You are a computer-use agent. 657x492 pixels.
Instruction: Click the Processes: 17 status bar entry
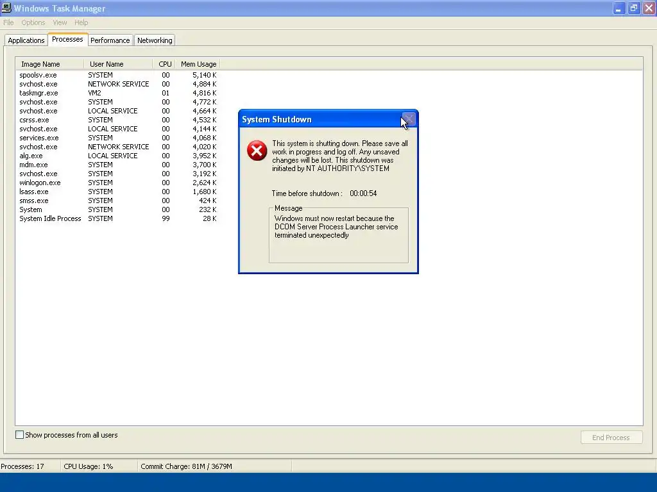pos(22,466)
